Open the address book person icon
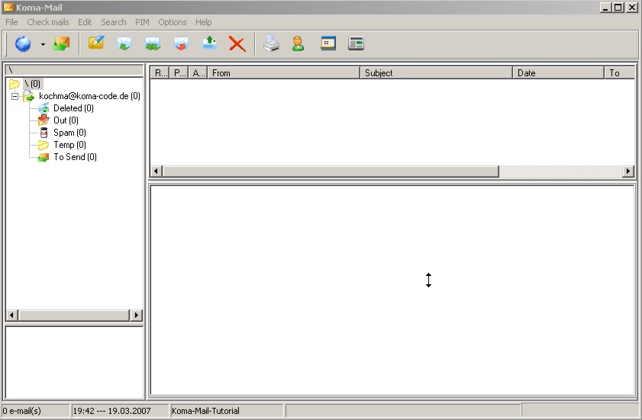642x420 pixels. tap(298, 43)
